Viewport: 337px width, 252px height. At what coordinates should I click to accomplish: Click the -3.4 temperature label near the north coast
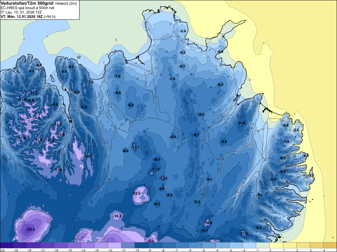tap(182, 31)
